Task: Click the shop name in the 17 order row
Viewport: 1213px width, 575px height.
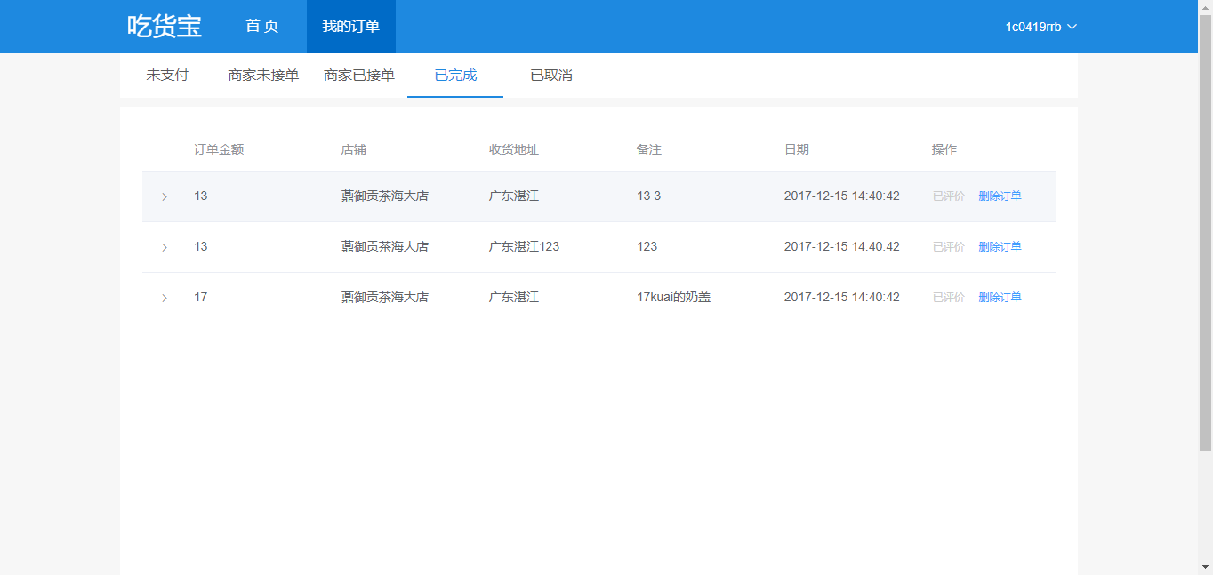Action: click(385, 298)
